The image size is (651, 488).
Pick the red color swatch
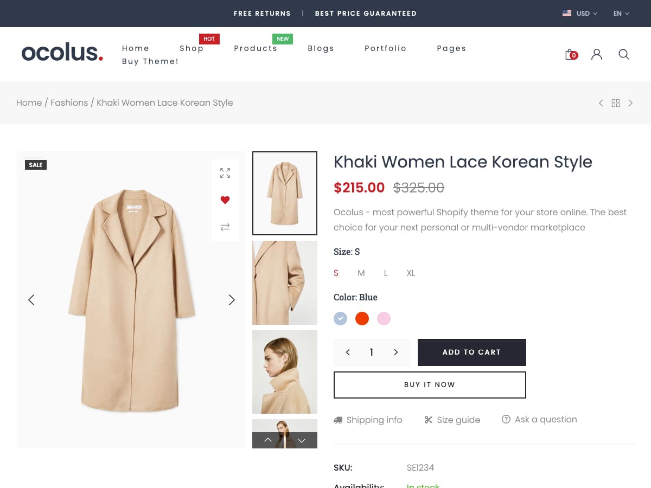tap(362, 319)
